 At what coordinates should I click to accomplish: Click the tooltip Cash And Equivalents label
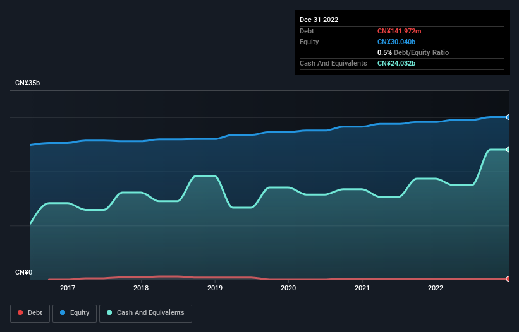333,63
